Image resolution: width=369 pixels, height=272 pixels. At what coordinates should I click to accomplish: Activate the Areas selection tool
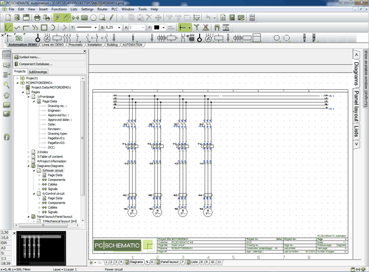(103, 18)
